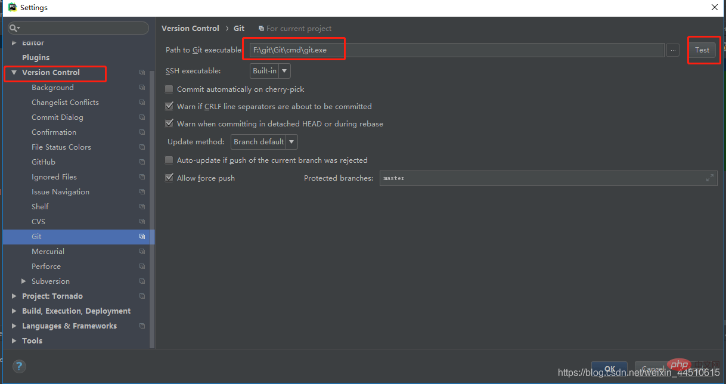Click Version Control breadcrumb link
Image resolution: width=726 pixels, height=384 pixels.
pyautogui.click(x=190, y=28)
